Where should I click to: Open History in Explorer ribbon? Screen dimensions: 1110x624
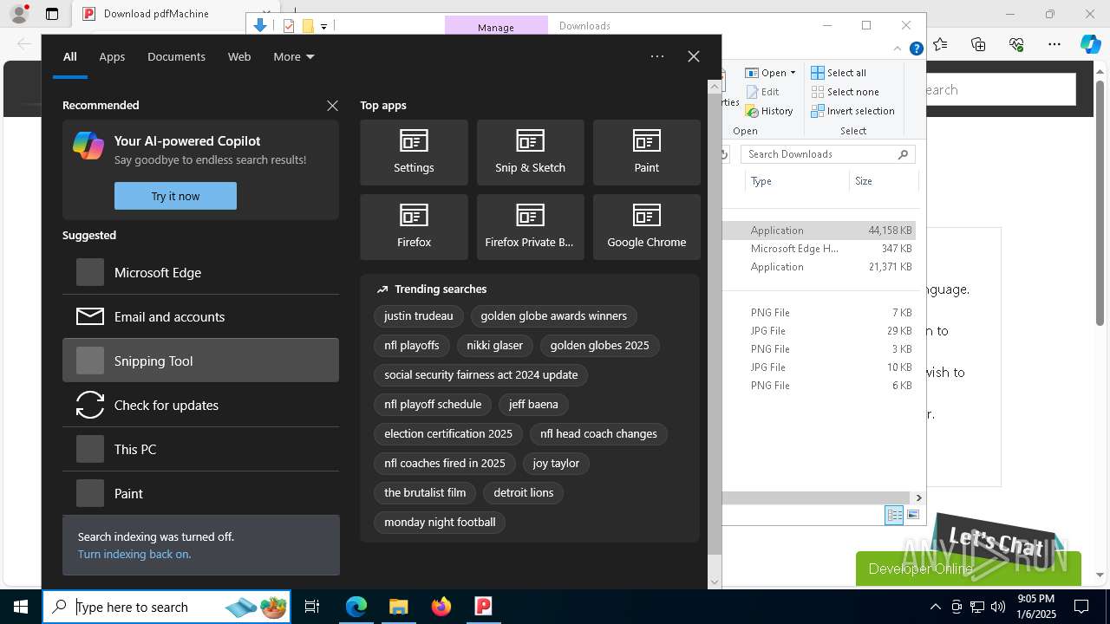(769, 111)
